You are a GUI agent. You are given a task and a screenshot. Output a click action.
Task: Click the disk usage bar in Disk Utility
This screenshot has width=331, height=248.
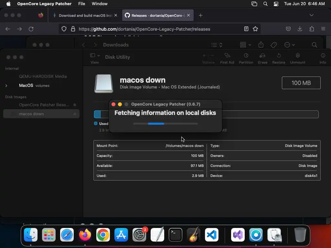[206, 114]
